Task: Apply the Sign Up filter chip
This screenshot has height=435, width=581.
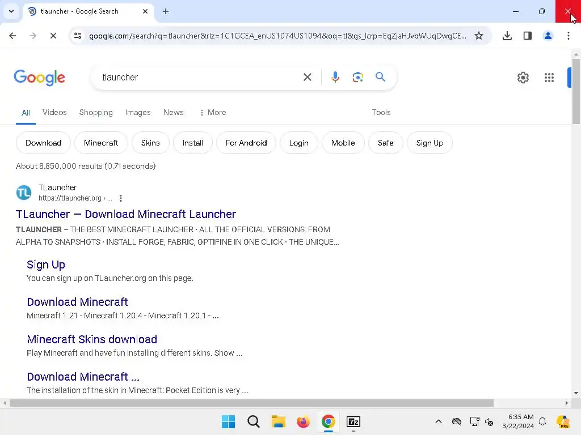Action: coord(430,143)
